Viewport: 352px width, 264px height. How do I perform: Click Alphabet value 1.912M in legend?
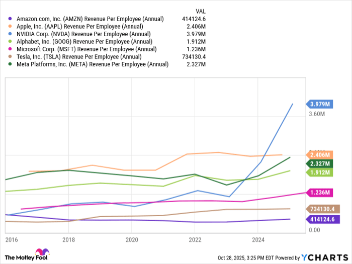pyautogui.click(x=196, y=42)
